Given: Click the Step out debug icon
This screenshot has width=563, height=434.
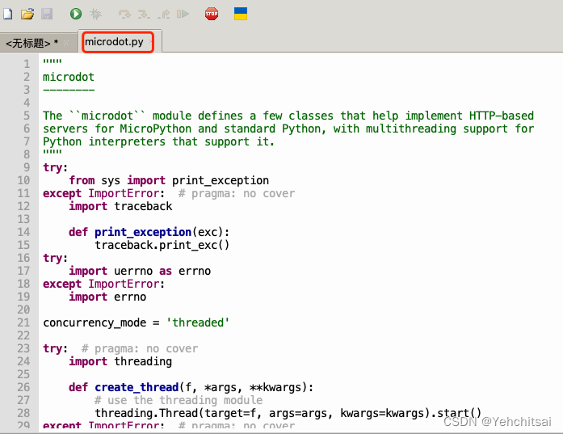Looking at the screenshot, I should coord(163,14).
